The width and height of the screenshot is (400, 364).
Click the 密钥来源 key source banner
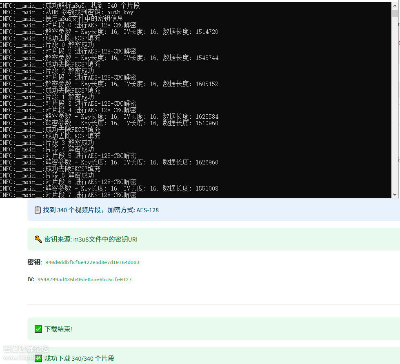coord(204,239)
